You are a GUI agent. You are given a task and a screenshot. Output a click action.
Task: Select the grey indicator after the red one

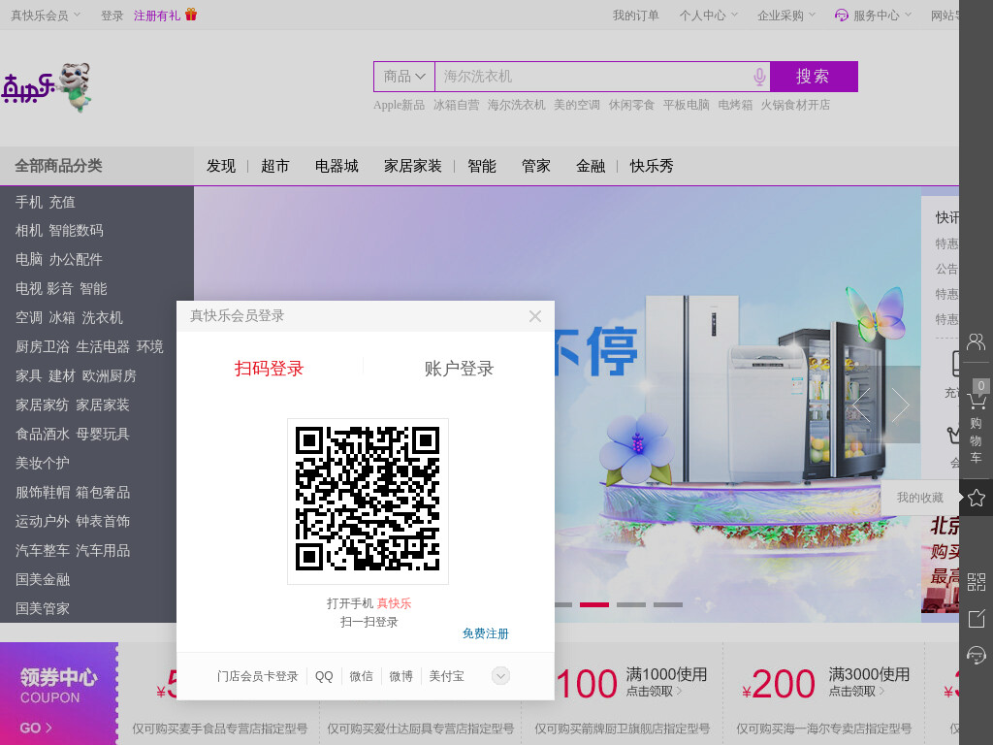click(631, 605)
